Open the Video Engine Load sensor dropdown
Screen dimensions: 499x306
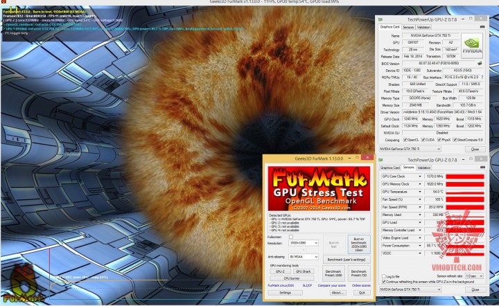(420, 238)
